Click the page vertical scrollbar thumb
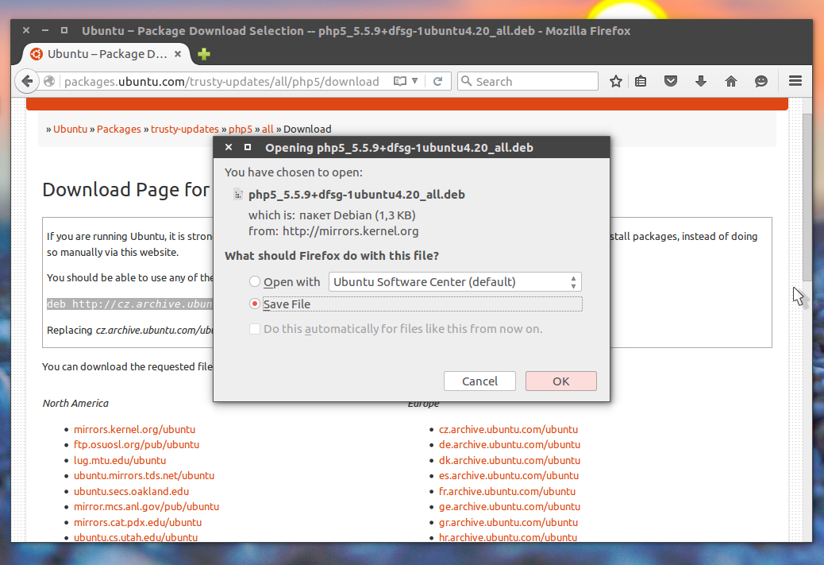 (x=807, y=197)
